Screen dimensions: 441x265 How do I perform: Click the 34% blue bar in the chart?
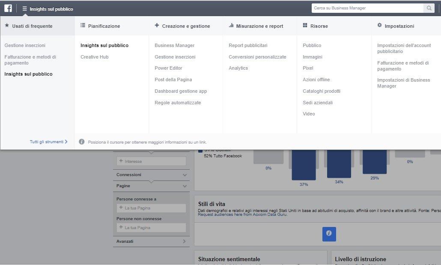click(339, 164)
